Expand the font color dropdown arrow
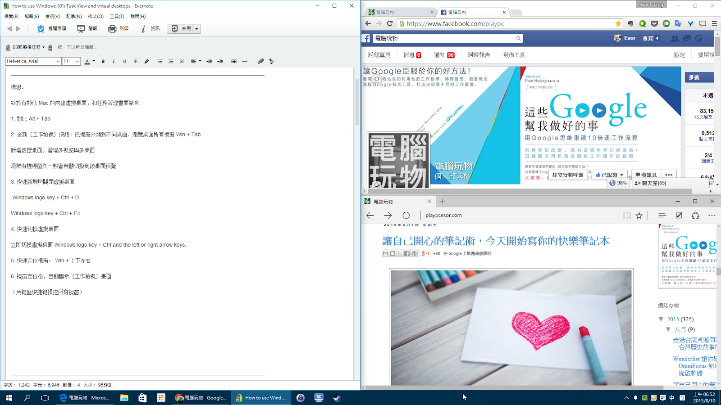 [x=94, y=61]
